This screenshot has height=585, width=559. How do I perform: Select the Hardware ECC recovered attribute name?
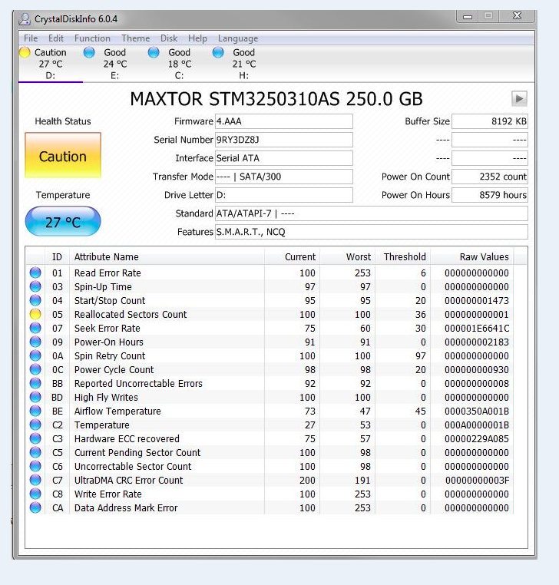point(127,439)
